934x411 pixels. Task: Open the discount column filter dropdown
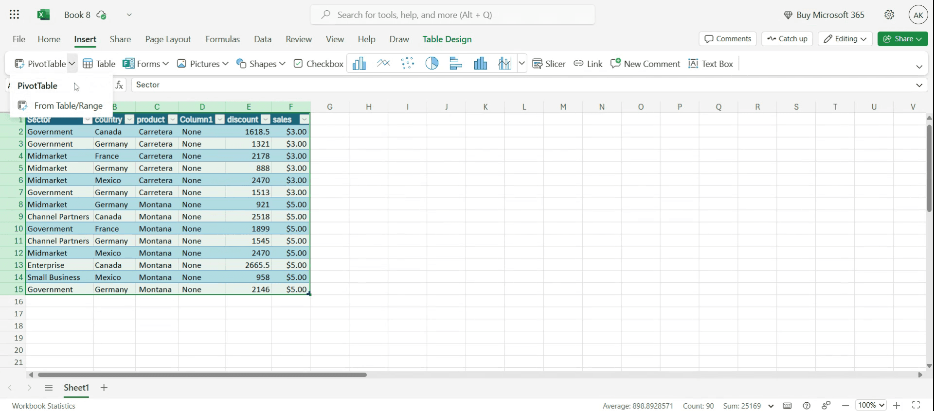point(266,120)
